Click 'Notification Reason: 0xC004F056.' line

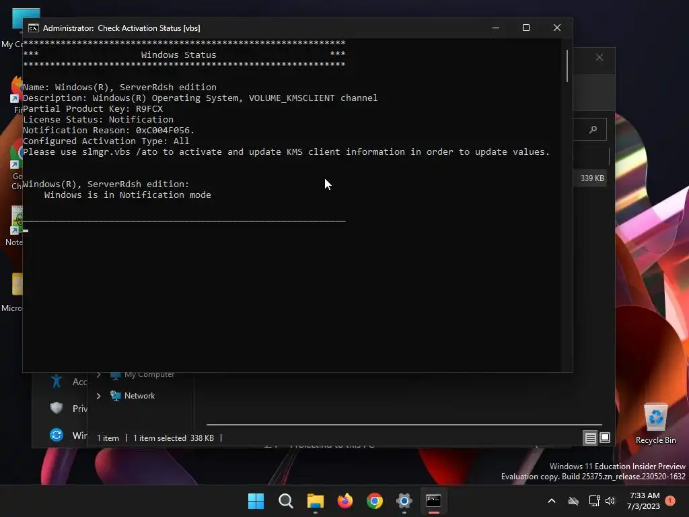[x=108, y=130]
